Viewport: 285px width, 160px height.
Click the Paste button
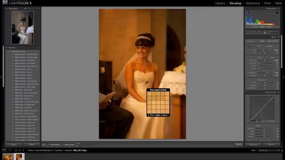(x=32, y=144)
